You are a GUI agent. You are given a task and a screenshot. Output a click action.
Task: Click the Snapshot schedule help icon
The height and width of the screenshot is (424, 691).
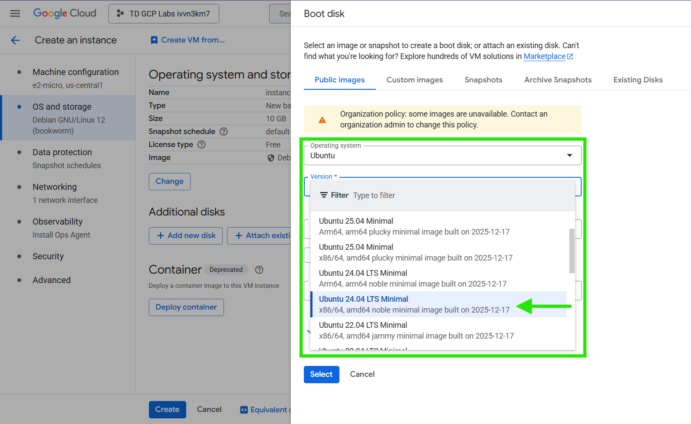(224, 131)
